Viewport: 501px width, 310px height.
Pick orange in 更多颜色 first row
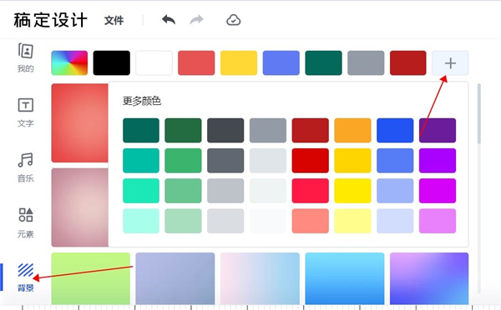click(352, 131)
